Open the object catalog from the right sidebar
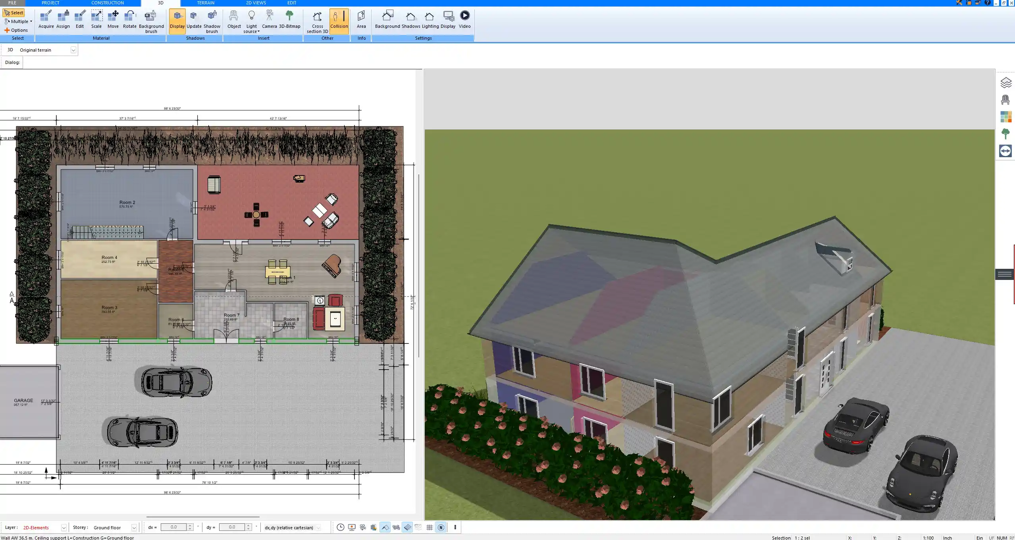Screen dimensions: 1015x540 [1006, 99]
